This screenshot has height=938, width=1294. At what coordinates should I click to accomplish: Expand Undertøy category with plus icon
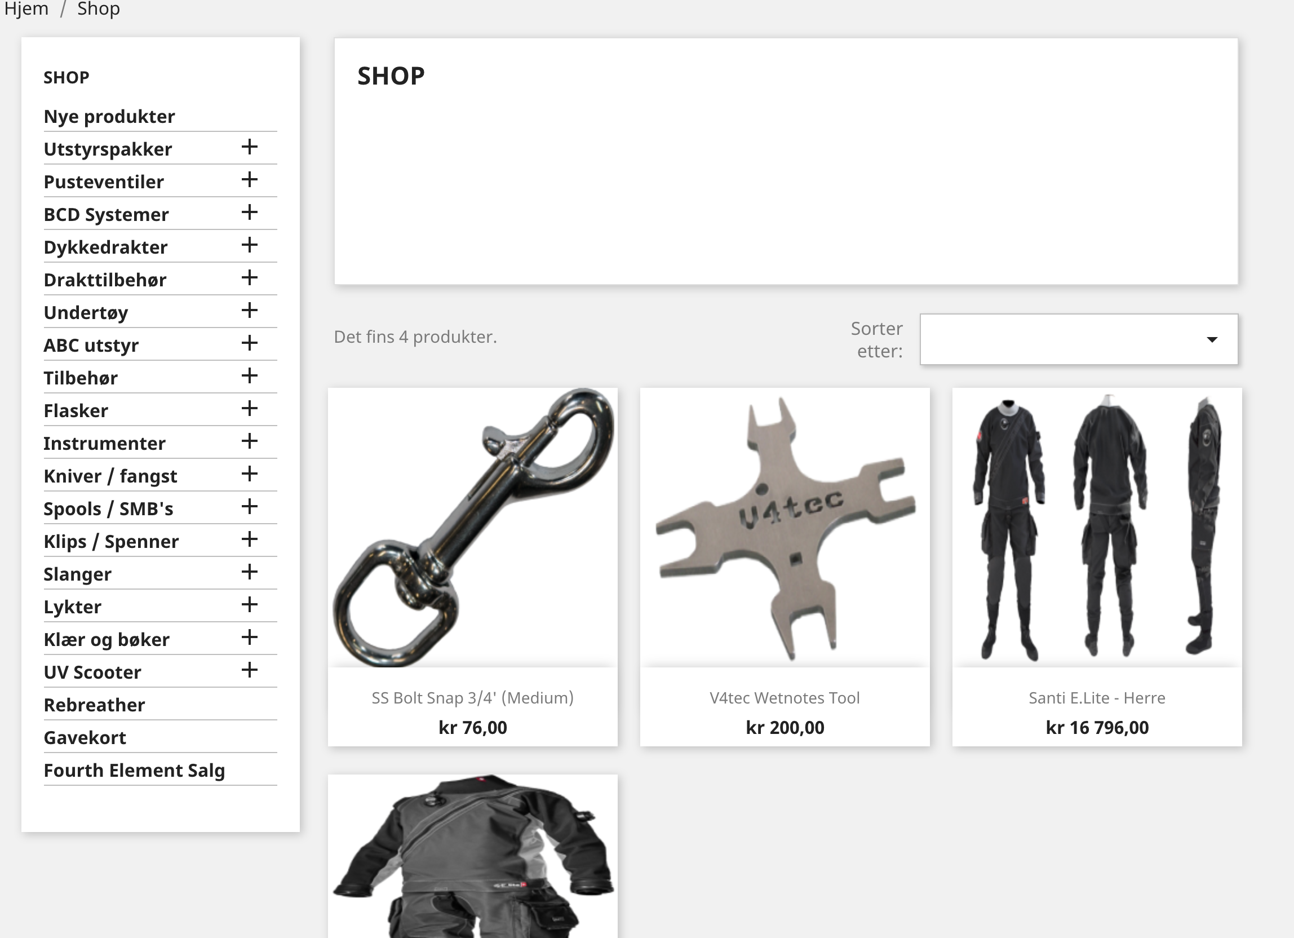tap(249, 311)
